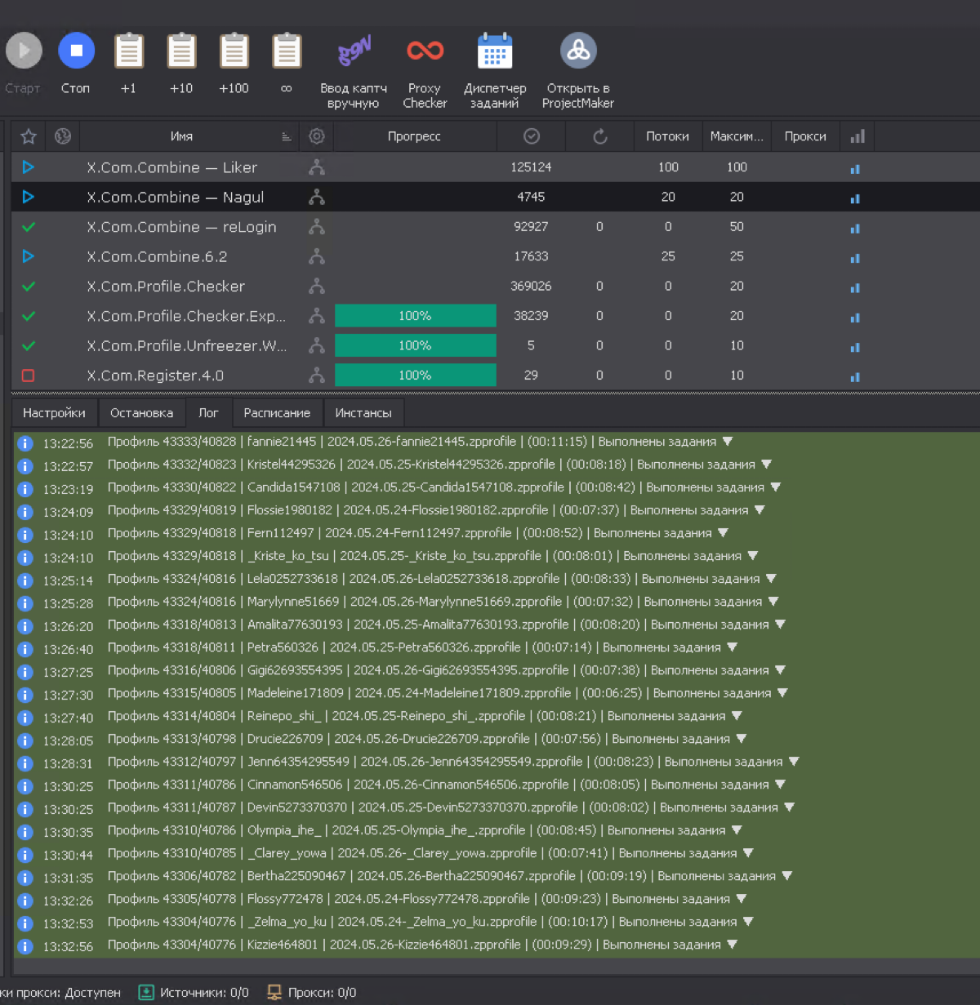Open the task scheduler calendar icon

click(x=494, y=51)
